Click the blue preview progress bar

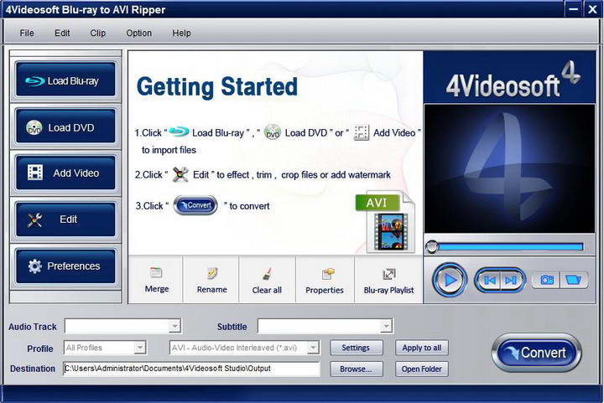[x=510, y=247]
